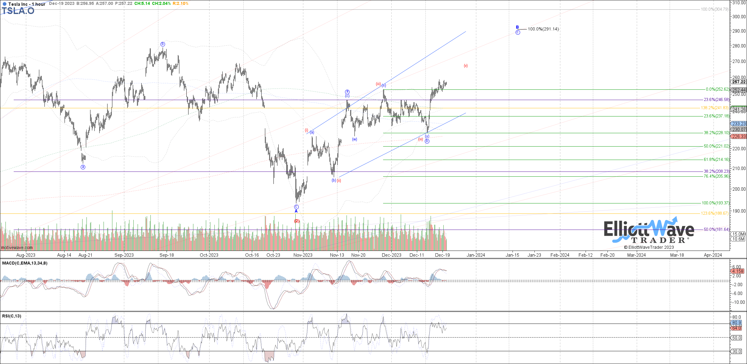
Task: Select the 61.8%(214.16) retracement level label
Action: coord(716,160)
